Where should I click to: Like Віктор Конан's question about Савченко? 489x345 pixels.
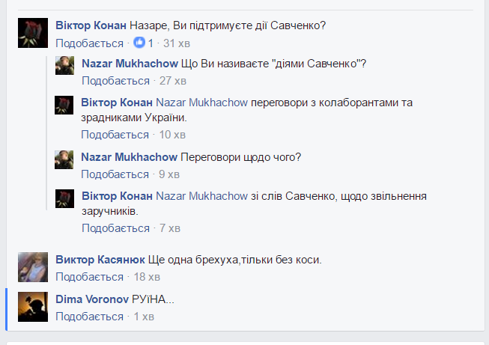(x=89, y=43)
